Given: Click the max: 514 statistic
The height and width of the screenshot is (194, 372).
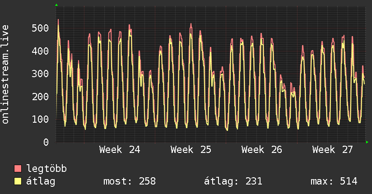Looking at the screenshot, I should [334, 181].
